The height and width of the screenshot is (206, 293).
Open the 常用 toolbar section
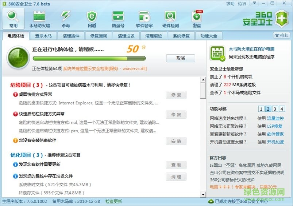[x=13, y=19]
